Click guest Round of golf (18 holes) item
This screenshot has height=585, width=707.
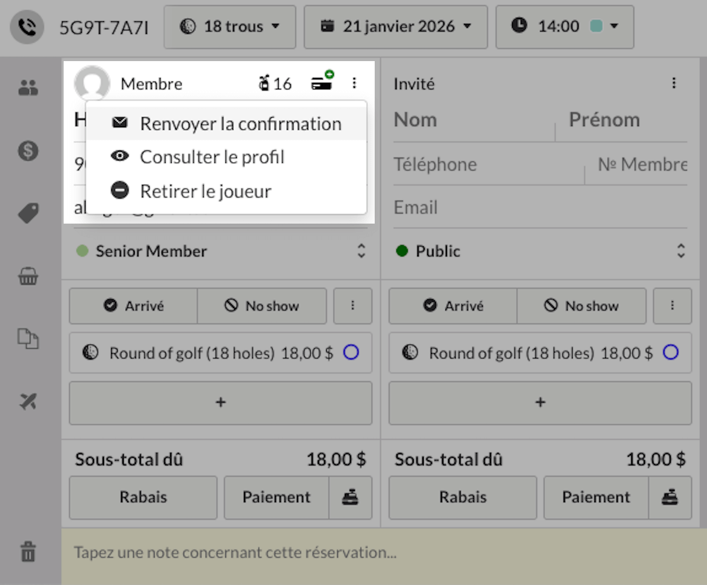[540, 352]
